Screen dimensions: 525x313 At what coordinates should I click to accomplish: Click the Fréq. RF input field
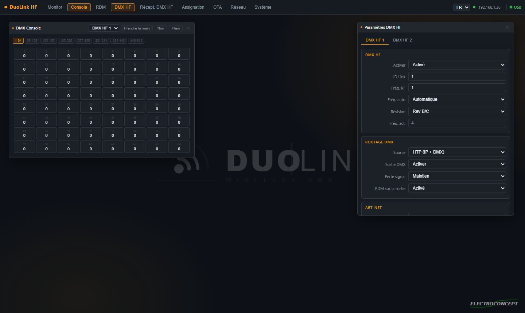[x=457, y=88]
